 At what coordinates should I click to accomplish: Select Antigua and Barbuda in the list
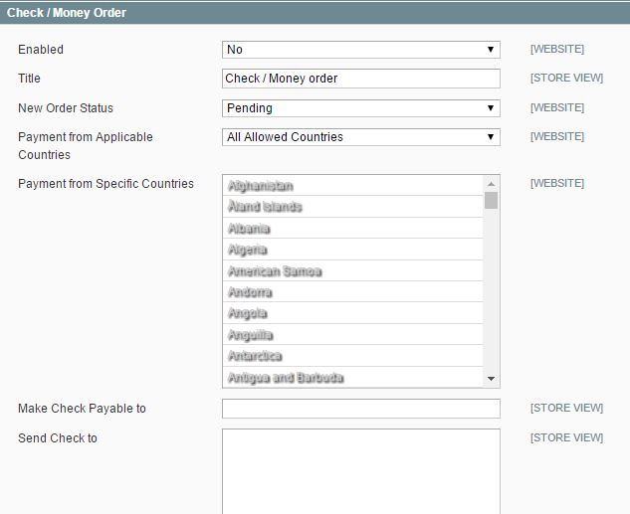352,378
